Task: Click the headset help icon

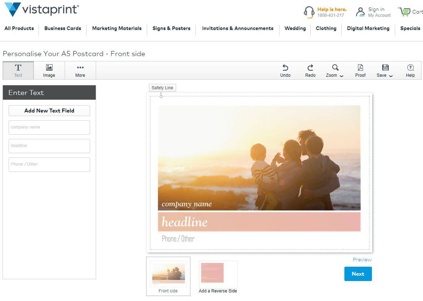Action: point(309,12)
